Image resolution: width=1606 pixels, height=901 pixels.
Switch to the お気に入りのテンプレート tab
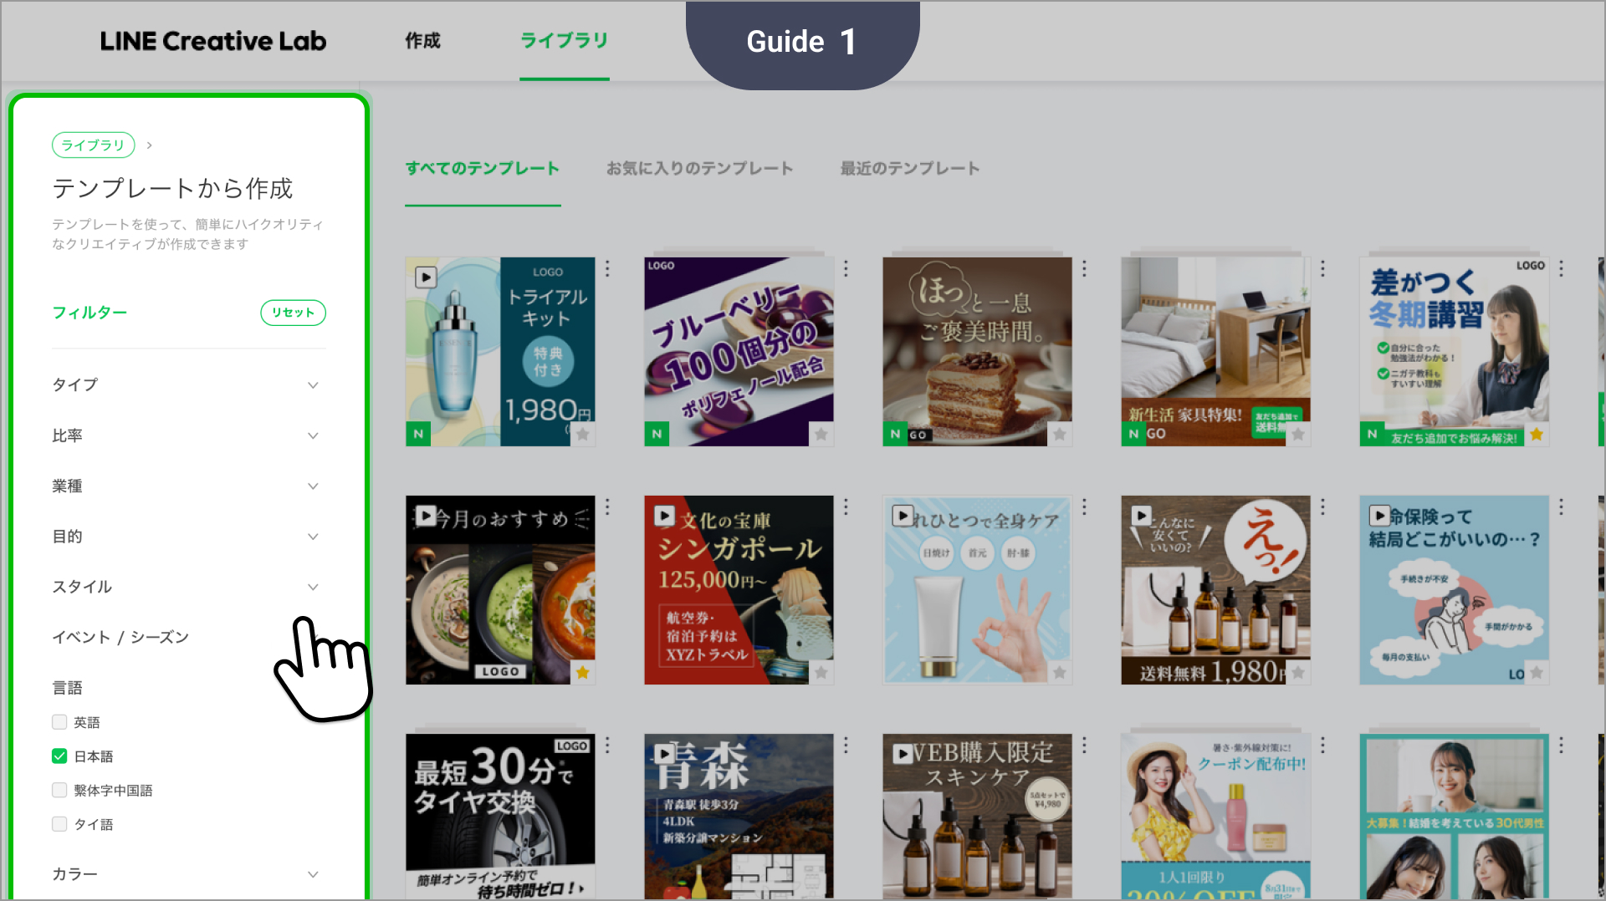tap(699, 169)
